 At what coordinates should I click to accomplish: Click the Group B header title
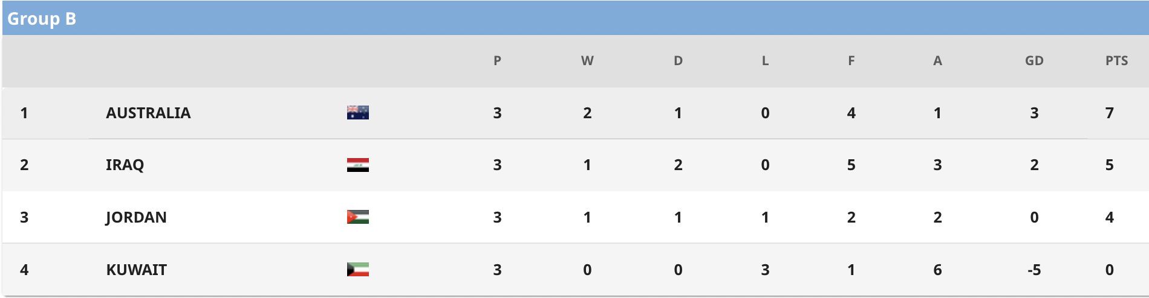pos(42,19)
